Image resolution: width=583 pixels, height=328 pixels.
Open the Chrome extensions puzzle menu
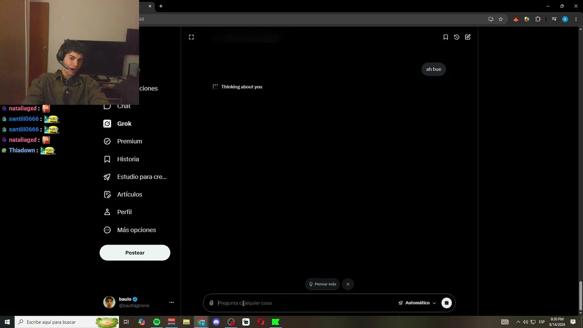(x=538, y=19)
